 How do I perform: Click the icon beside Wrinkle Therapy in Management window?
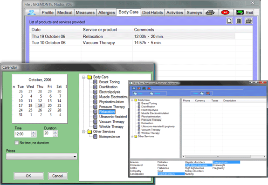click(x=139, y=133)
